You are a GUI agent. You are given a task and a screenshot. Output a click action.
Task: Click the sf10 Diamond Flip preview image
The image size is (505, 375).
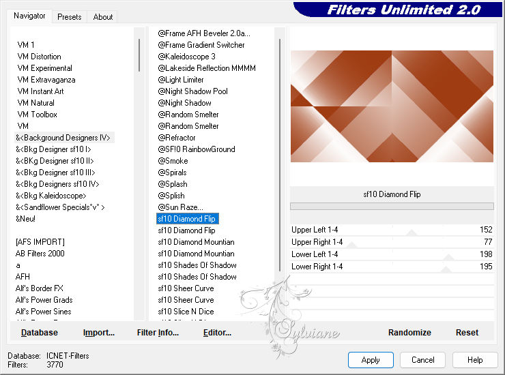[x=392, y=106]
